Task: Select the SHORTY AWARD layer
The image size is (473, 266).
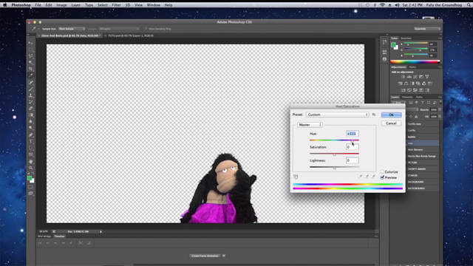Action: click(422, 169)
